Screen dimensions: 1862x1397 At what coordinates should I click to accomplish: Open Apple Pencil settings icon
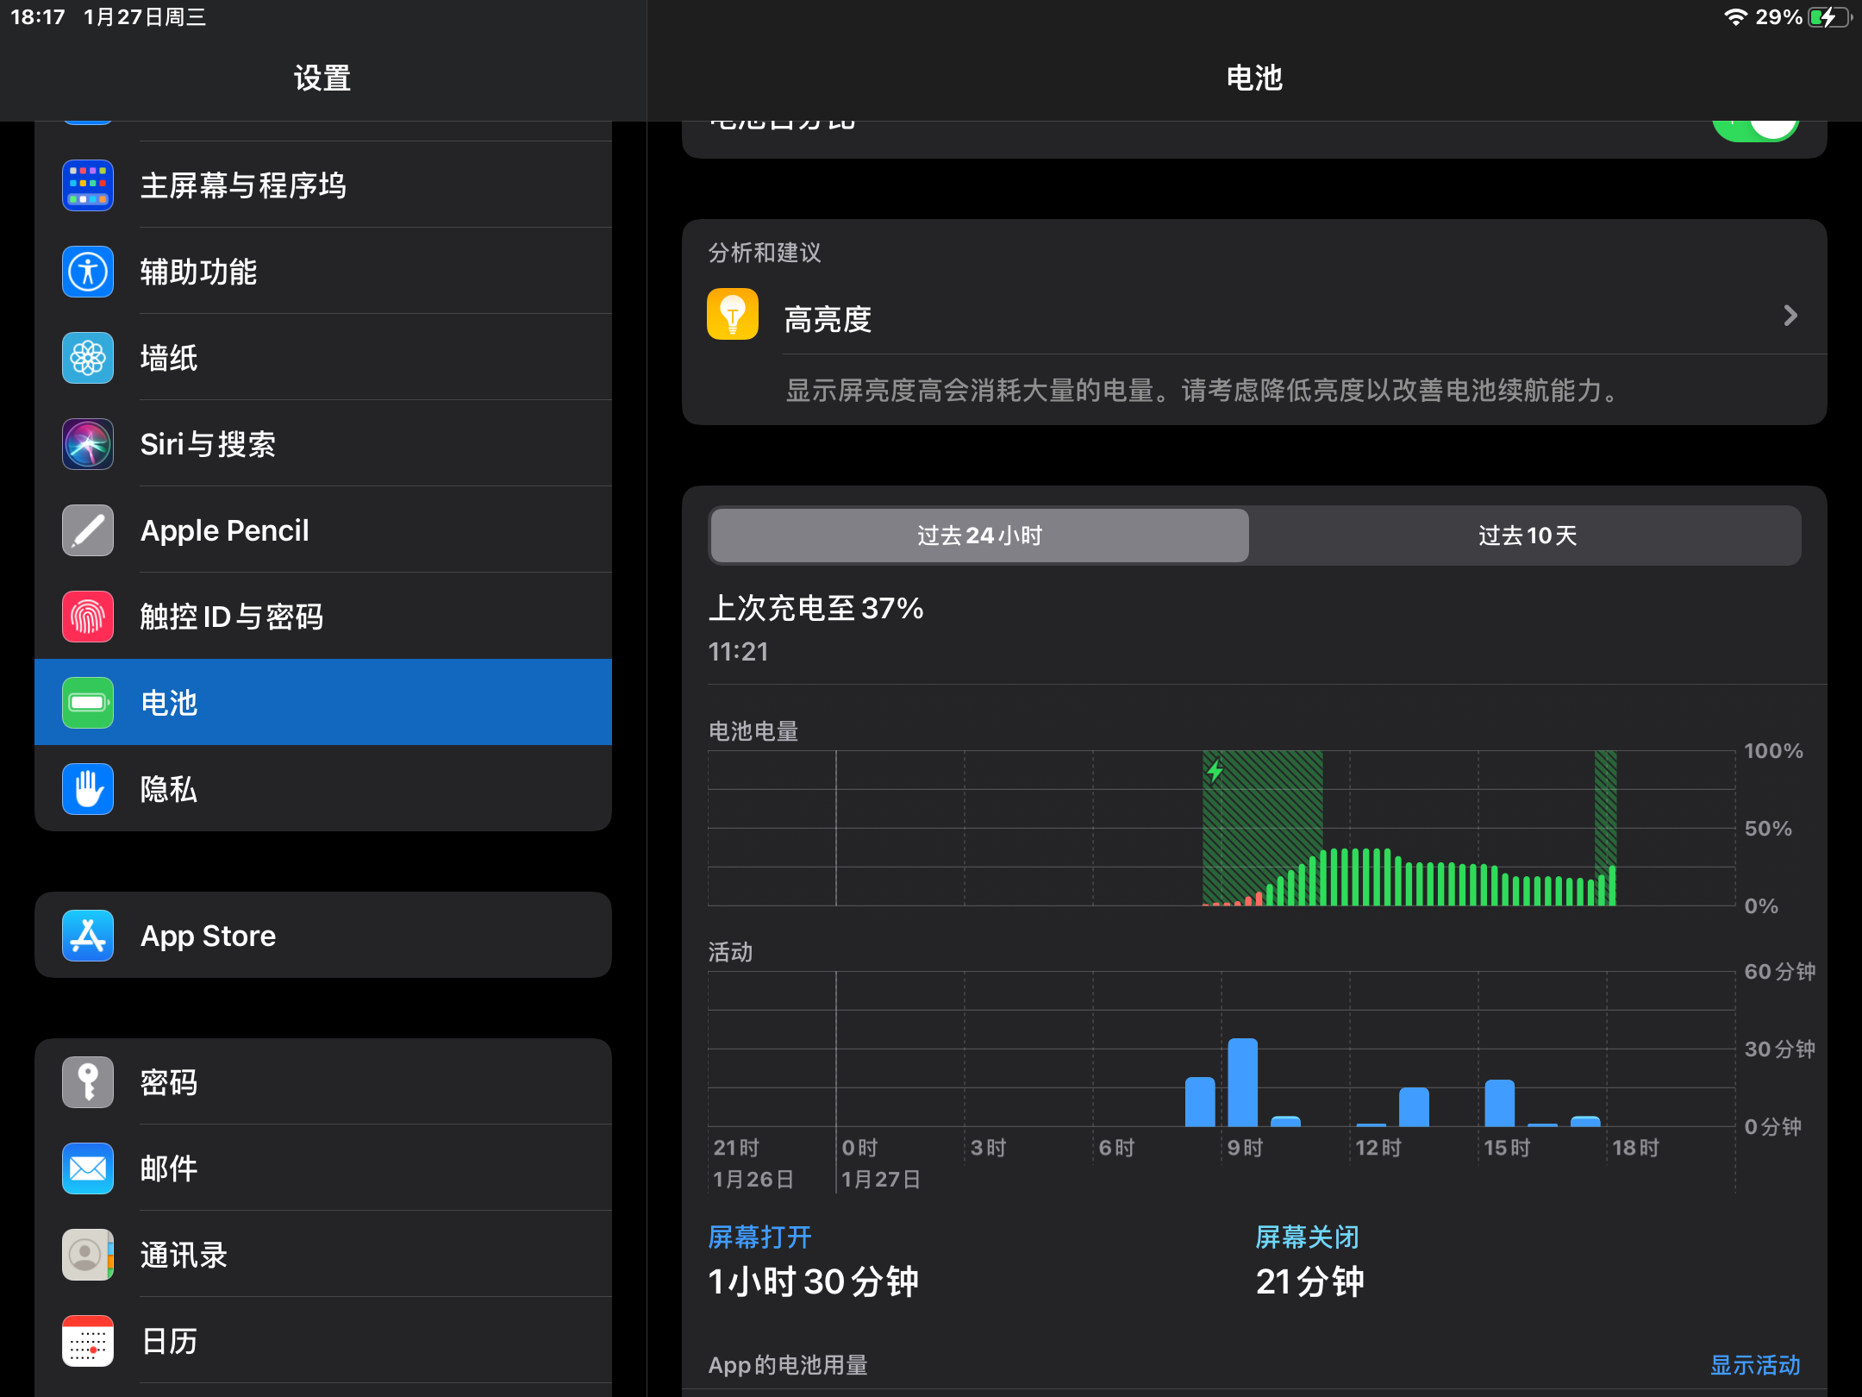tap(88, 530)
